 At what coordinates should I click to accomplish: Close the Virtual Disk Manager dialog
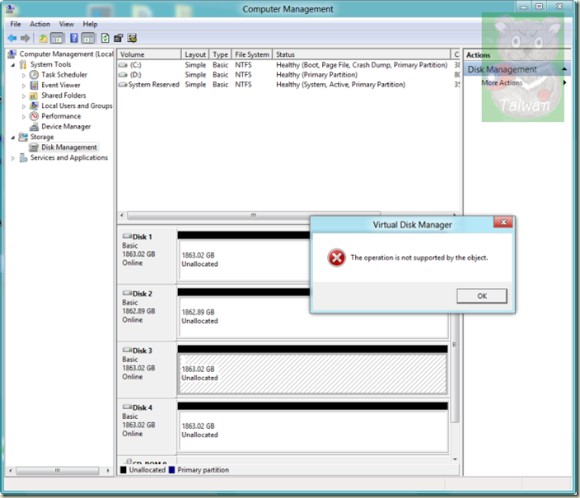pyautogui.click(x=503, y=222)
